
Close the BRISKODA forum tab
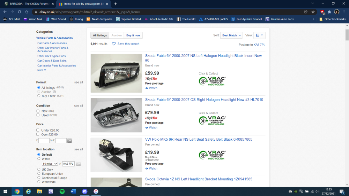53,4
